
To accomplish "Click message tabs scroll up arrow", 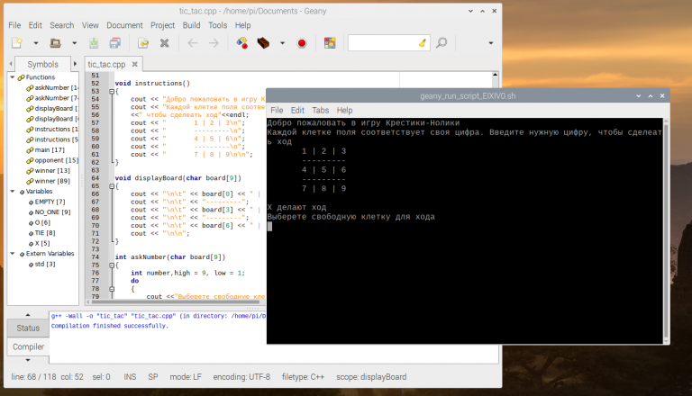I will pos(28,315).
